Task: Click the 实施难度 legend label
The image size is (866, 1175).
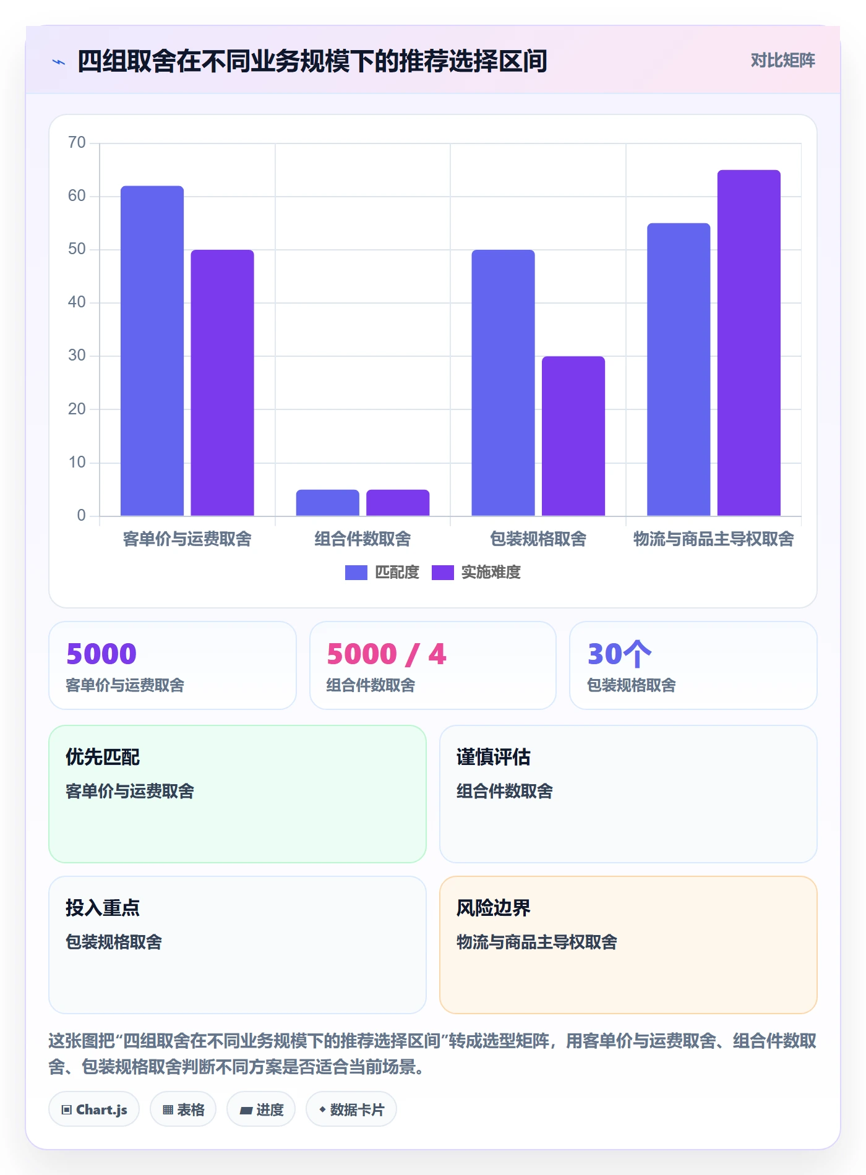Action: pos(491,573)
